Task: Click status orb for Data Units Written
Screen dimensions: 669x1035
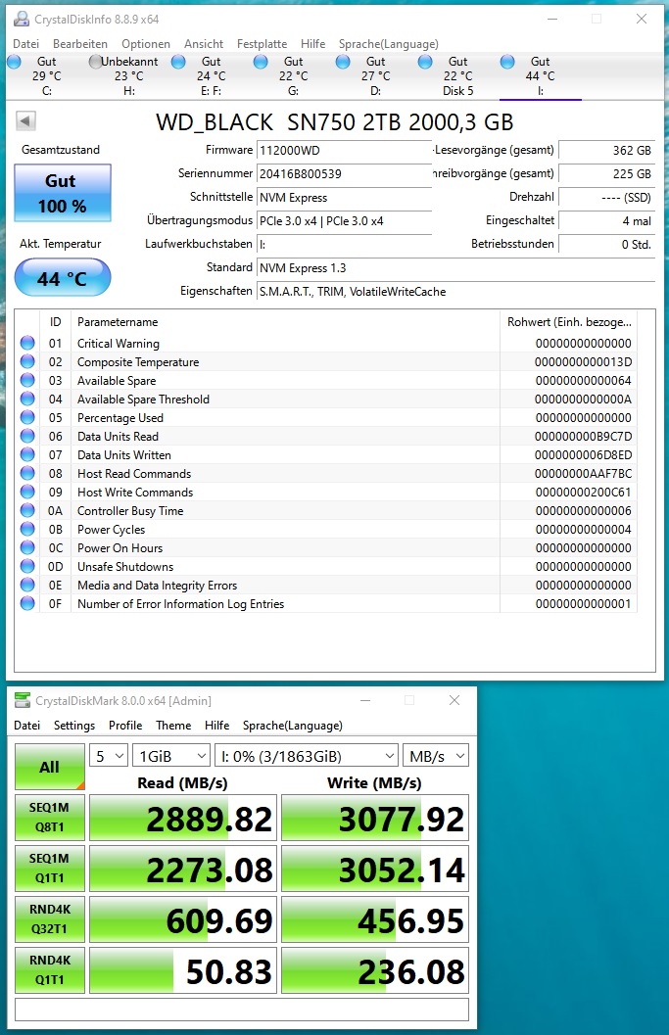Action: coord(27,454)
